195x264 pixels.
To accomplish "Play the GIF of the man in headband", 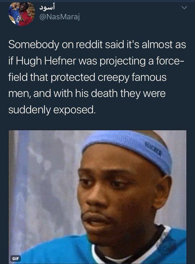I will (x=97, y=197).
